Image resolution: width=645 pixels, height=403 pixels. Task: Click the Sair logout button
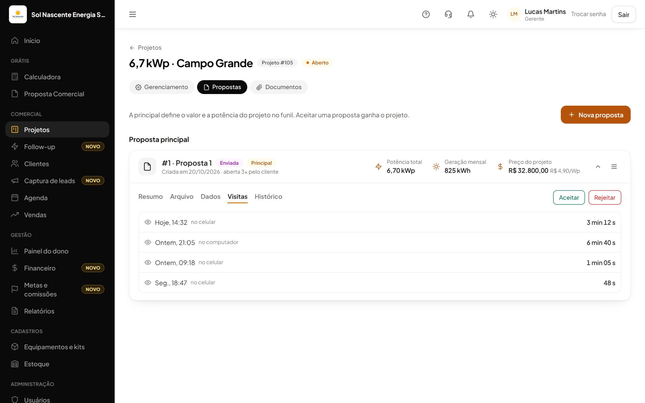pos(623,15)
